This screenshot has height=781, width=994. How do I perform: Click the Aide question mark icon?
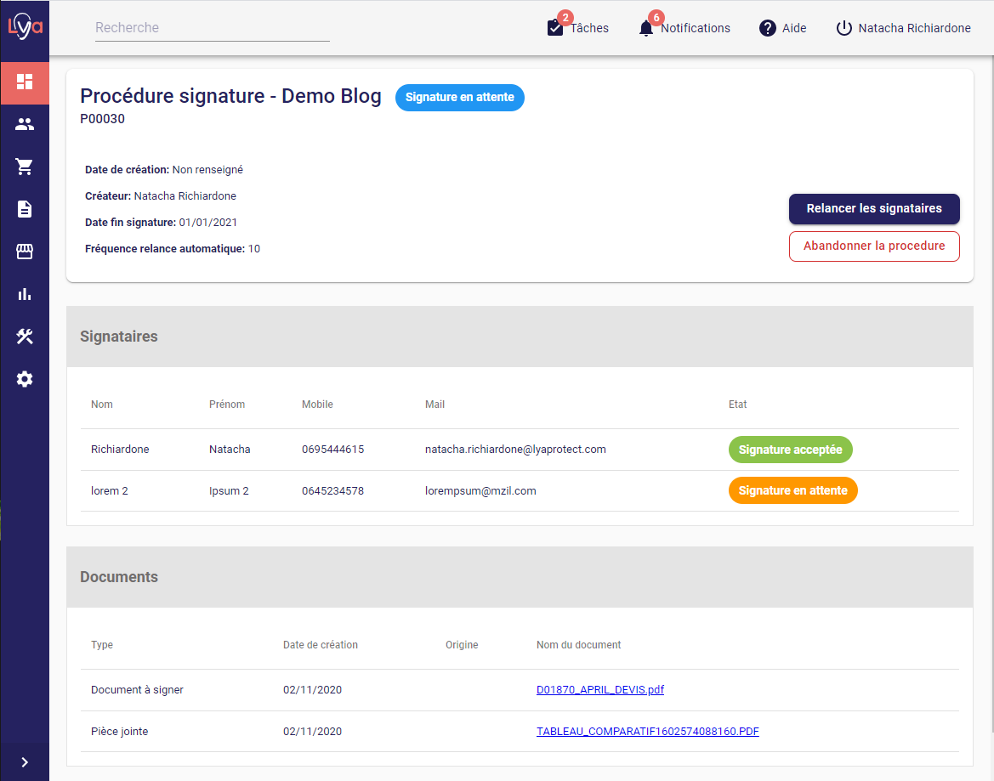[x=768, y=28]
